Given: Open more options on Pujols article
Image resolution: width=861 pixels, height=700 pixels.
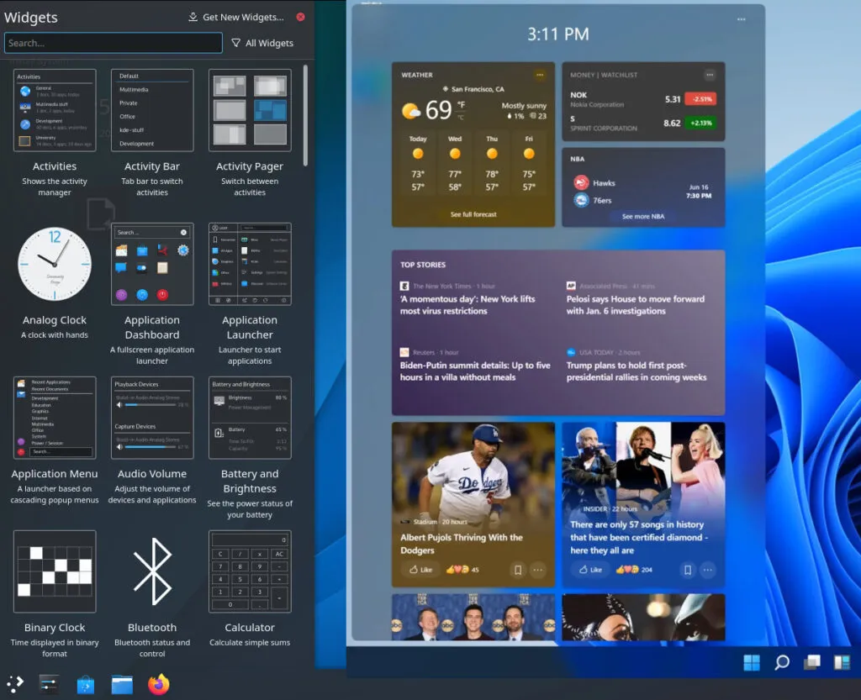Looking at the screenshot, I should coord(537,570).
